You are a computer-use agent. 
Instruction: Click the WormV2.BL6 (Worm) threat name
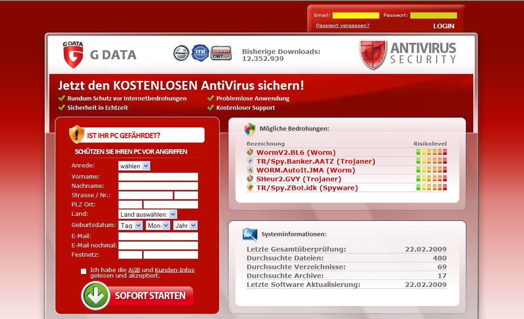pos(296,153)
